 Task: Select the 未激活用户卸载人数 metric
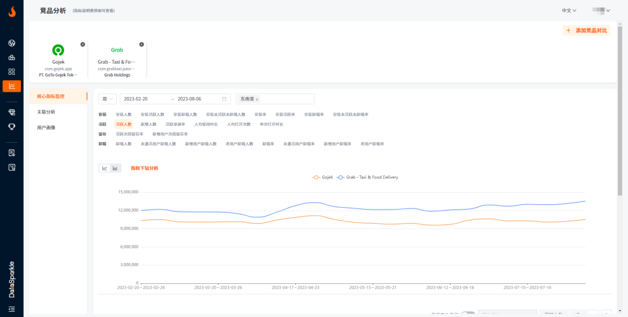(158, 143)
